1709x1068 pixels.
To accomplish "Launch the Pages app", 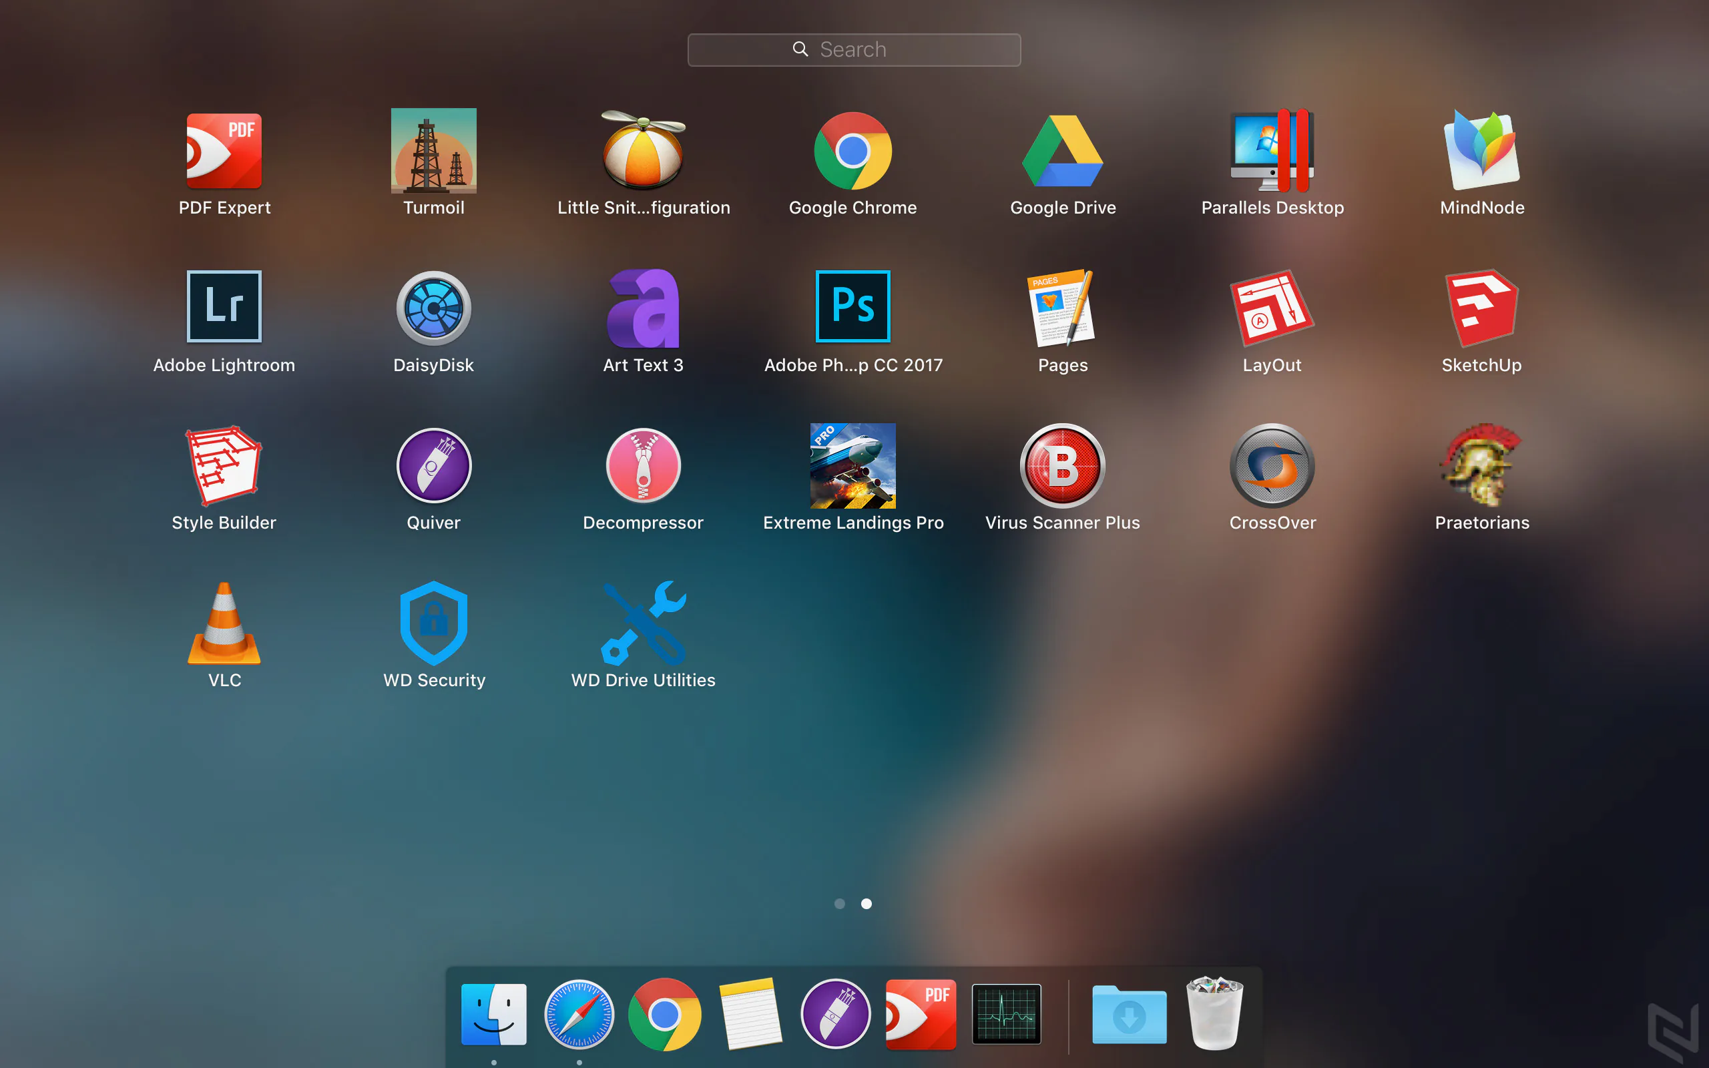I will point(1063,308).
